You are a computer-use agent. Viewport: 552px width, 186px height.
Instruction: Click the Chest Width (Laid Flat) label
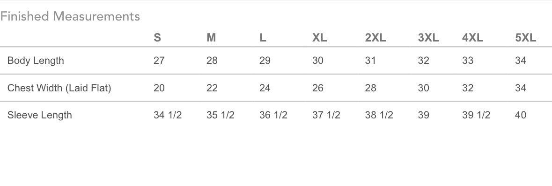[59, 88]
